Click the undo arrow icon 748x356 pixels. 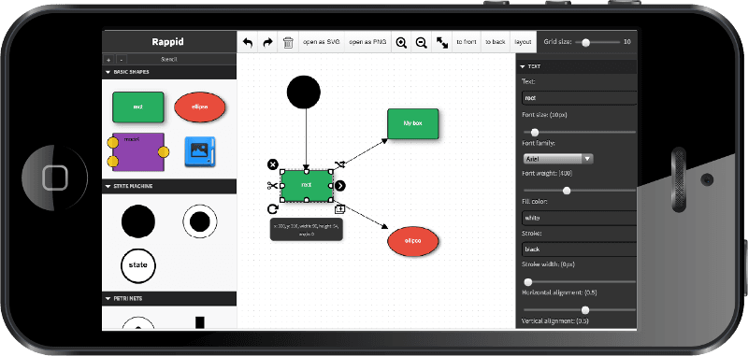pyautogui.click(x=248, y=42)
